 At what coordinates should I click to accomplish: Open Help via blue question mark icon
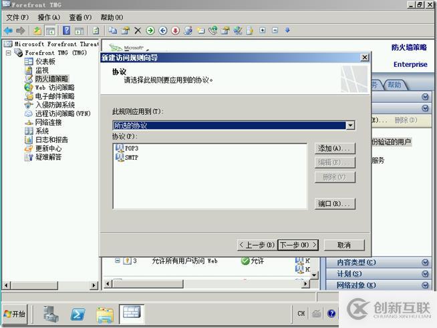click(x=67, y=30)
